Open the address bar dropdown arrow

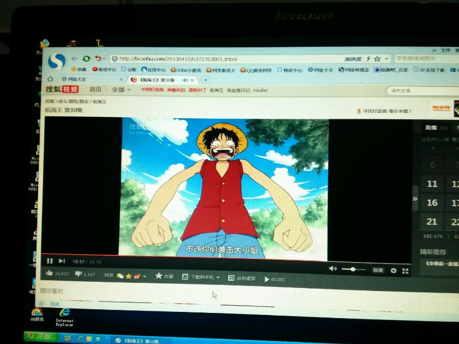click(387, 59)
